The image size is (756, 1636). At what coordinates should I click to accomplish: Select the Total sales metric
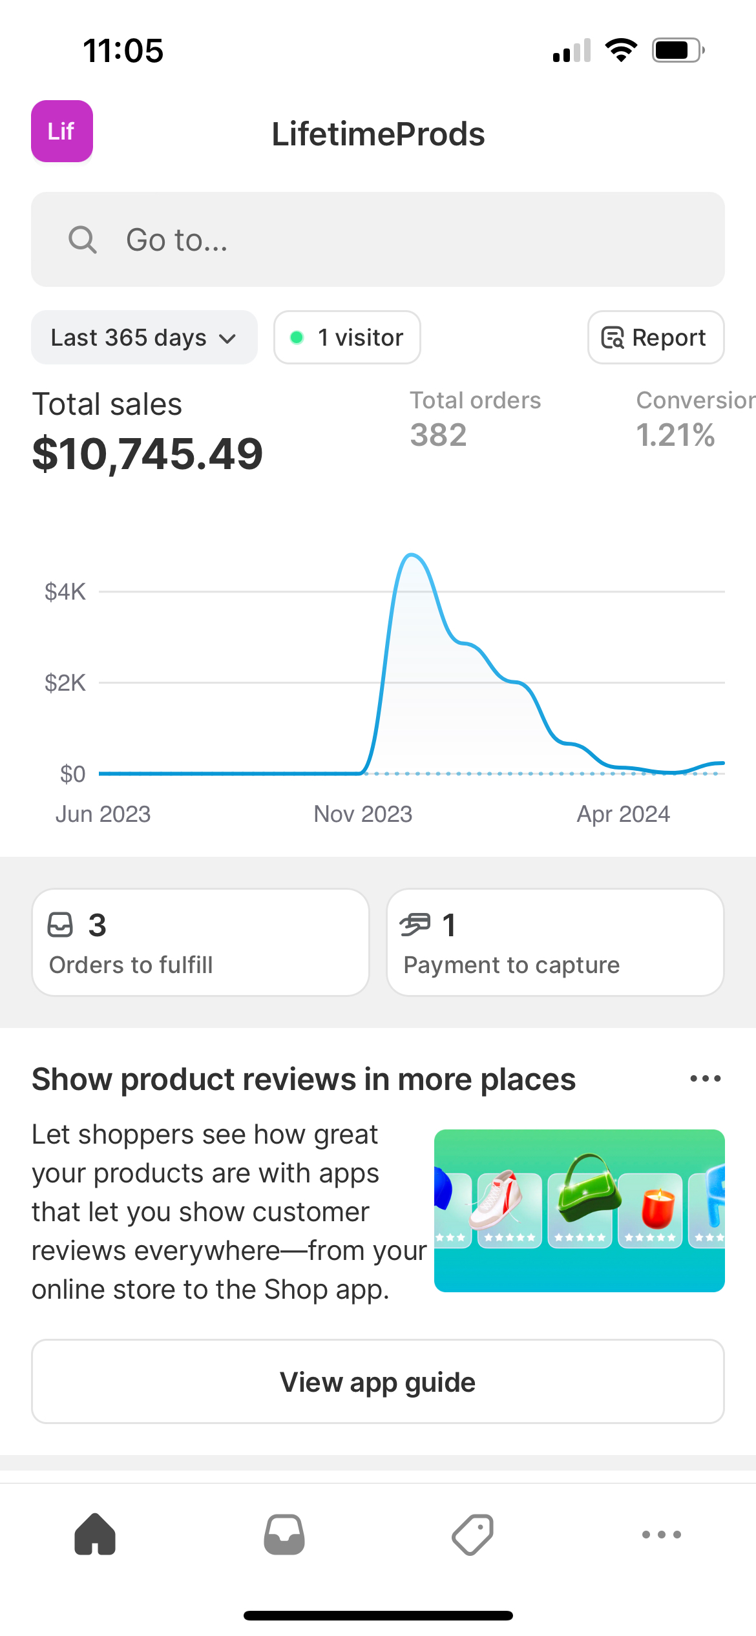click(147, 432)
